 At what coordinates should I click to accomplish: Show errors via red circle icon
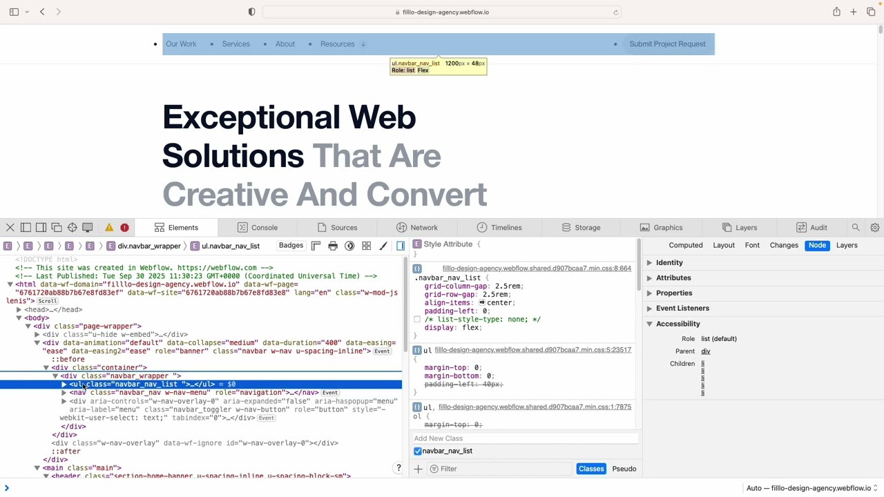124,227
